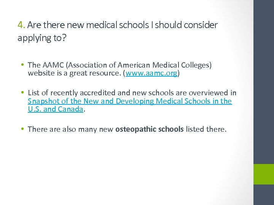Screen dimensions: 274x205
Task: Click the bold 'osteopathic schools' text
Action: pyautogui.click(x=150, y=129)
